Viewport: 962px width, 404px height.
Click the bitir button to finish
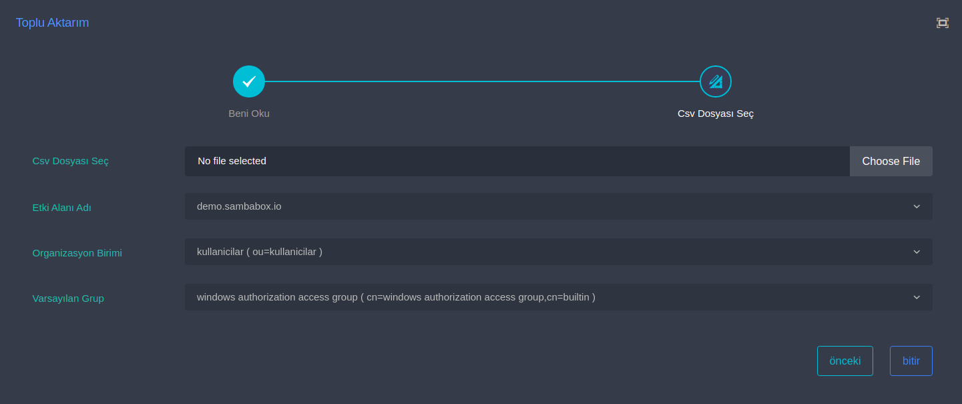coord(911,361)
